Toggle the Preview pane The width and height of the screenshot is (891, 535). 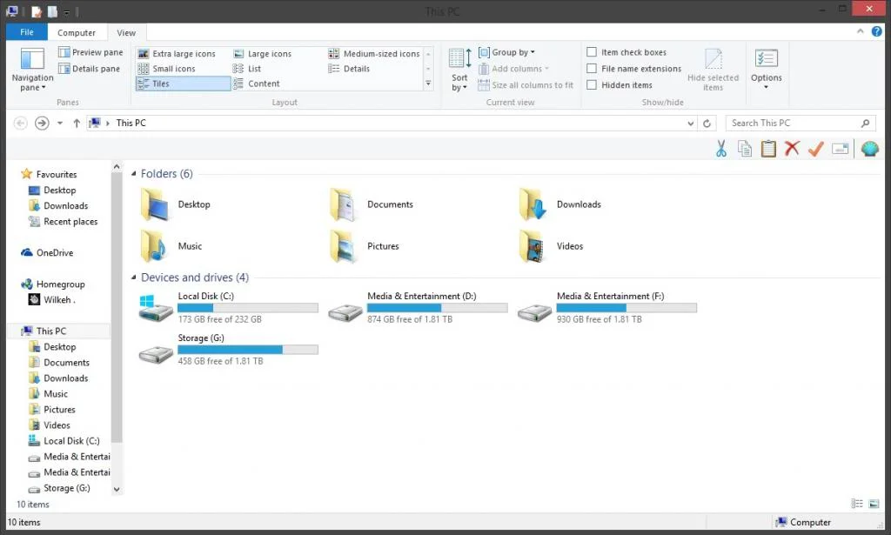90,52
